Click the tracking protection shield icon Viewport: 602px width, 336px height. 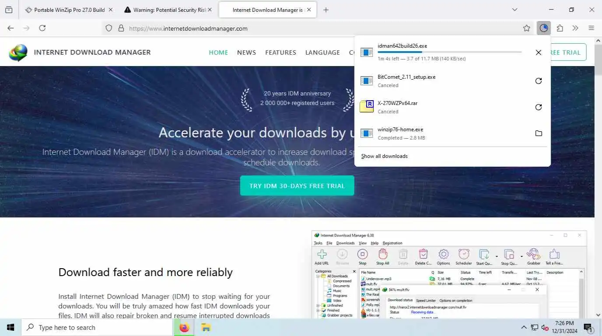(x=109, y=28)
